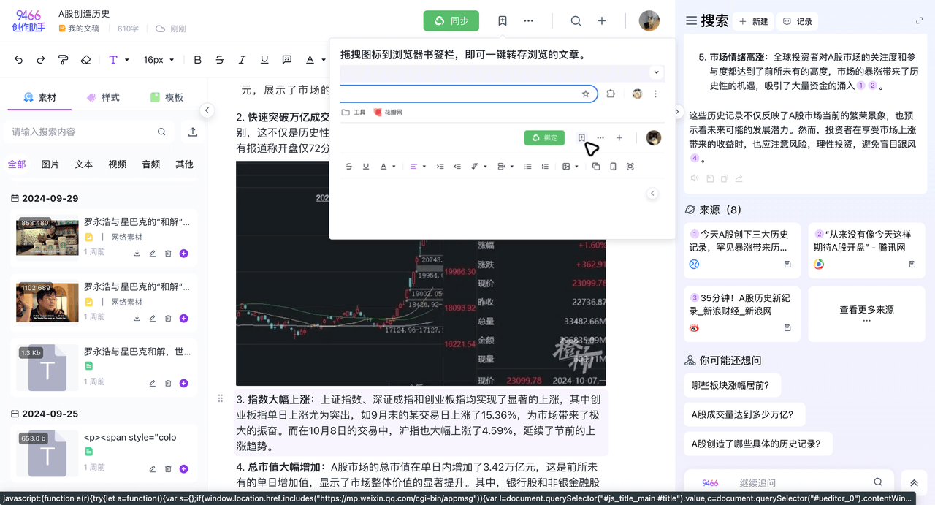Open source 今天A股创下三大历史记录
This screenshot has height=505, width=935.
click(x=741, y=250)
